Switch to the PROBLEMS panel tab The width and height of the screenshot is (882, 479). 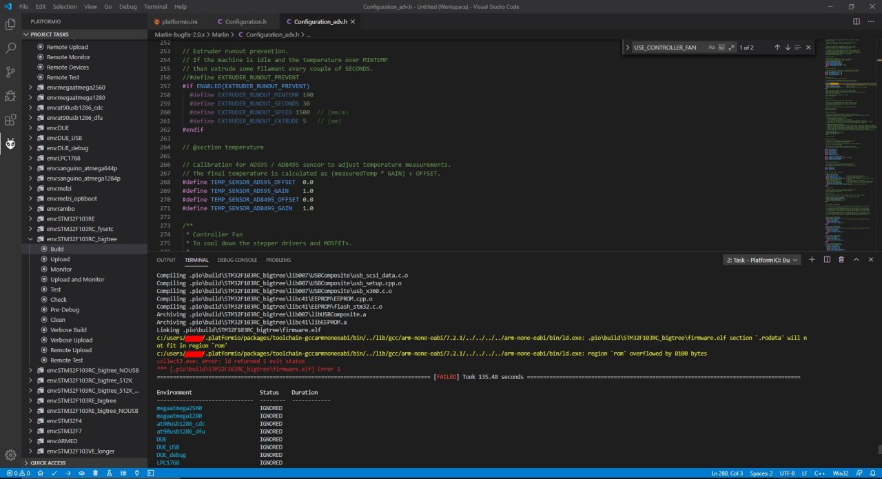(x=278, y=260)
